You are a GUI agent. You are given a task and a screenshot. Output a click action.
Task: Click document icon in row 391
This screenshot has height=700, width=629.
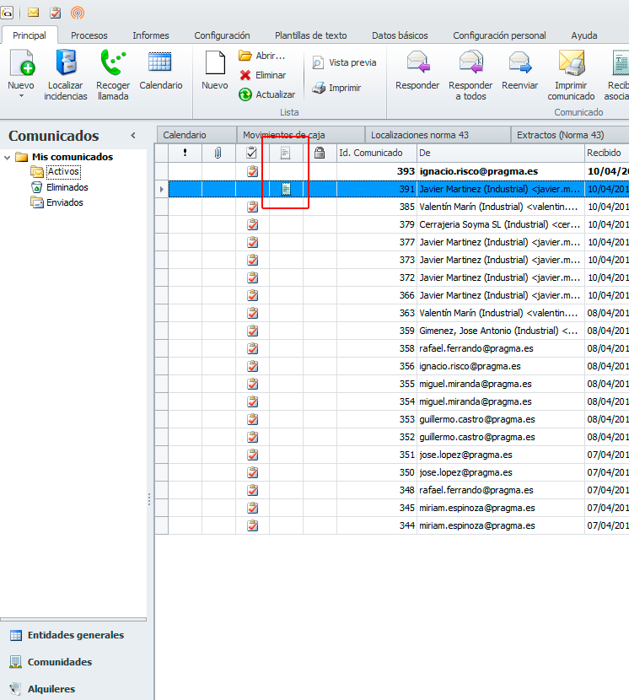point(286,189)
